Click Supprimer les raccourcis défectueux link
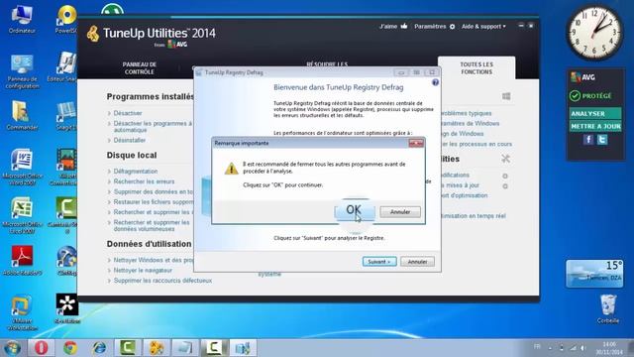This screenshot has width=634, height=357. (162, 280)
